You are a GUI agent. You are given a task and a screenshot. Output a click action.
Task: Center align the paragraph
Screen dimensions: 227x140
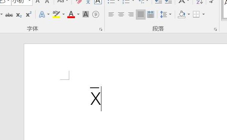121,14
